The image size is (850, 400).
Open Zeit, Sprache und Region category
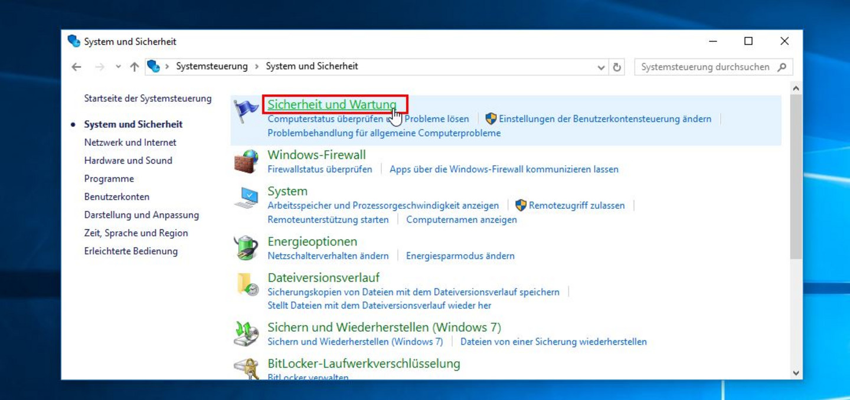(x=136, y=233)
